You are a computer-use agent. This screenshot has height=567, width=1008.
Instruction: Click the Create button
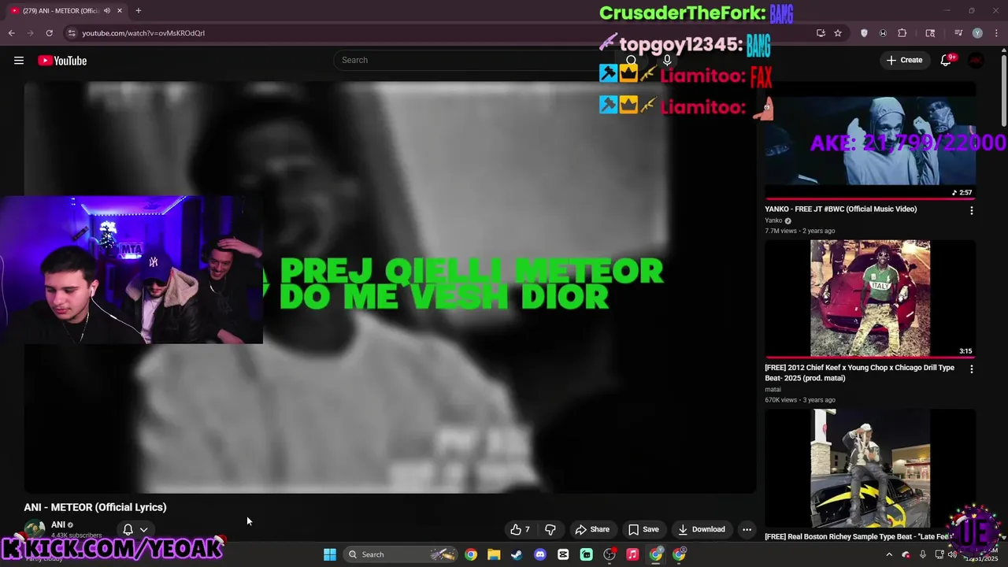coord(904,60)
